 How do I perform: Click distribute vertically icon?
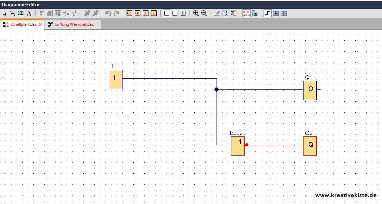[74, 13]
